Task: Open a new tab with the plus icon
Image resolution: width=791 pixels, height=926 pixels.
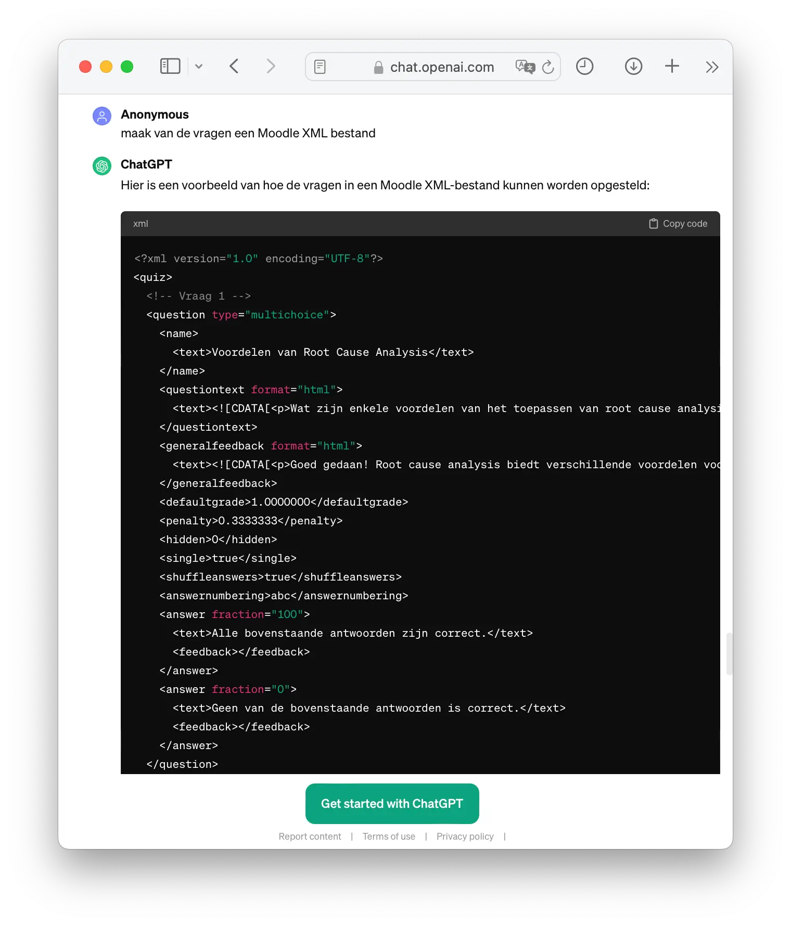Action: (672, 66)
